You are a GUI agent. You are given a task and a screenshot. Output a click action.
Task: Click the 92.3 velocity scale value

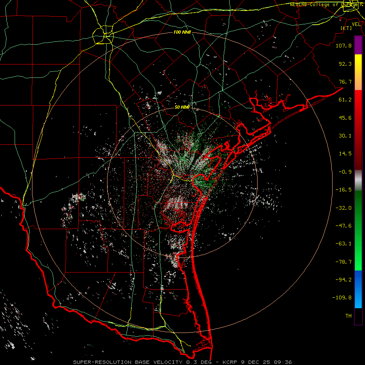click(345, 64)
